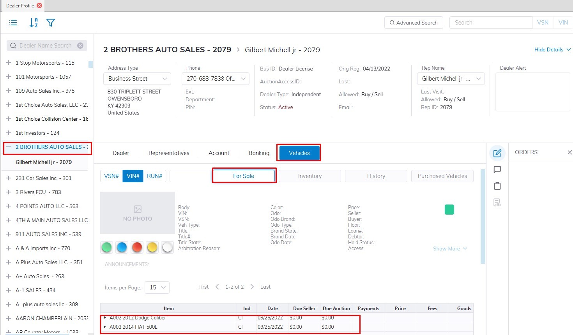Click the Advanced Search button
The width and height of the screenshot is (573, 335).
(x=414, y=23)
